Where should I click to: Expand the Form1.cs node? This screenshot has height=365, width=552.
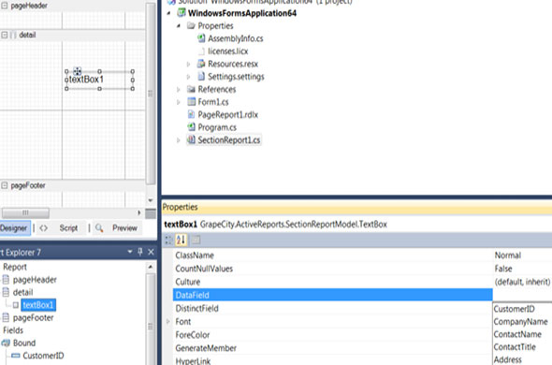click(x=179, y=102)
